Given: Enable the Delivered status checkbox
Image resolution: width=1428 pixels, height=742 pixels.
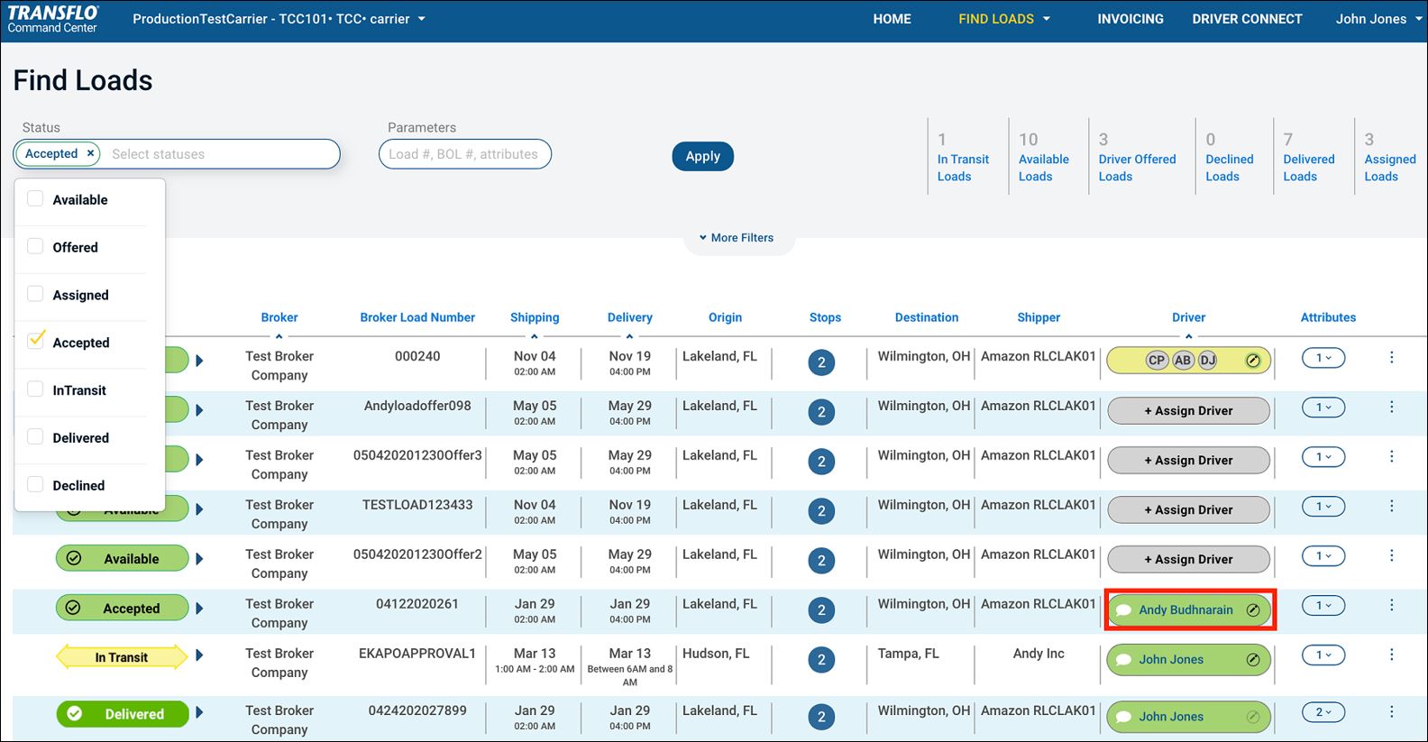Looking at the screenshot, I should (x=35, y=437).
